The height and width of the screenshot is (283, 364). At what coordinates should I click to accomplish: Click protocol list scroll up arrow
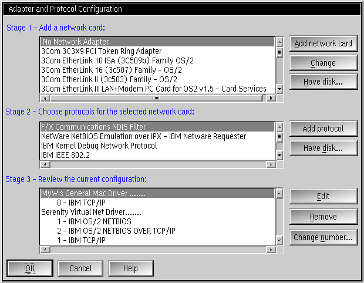pos(279,127)
